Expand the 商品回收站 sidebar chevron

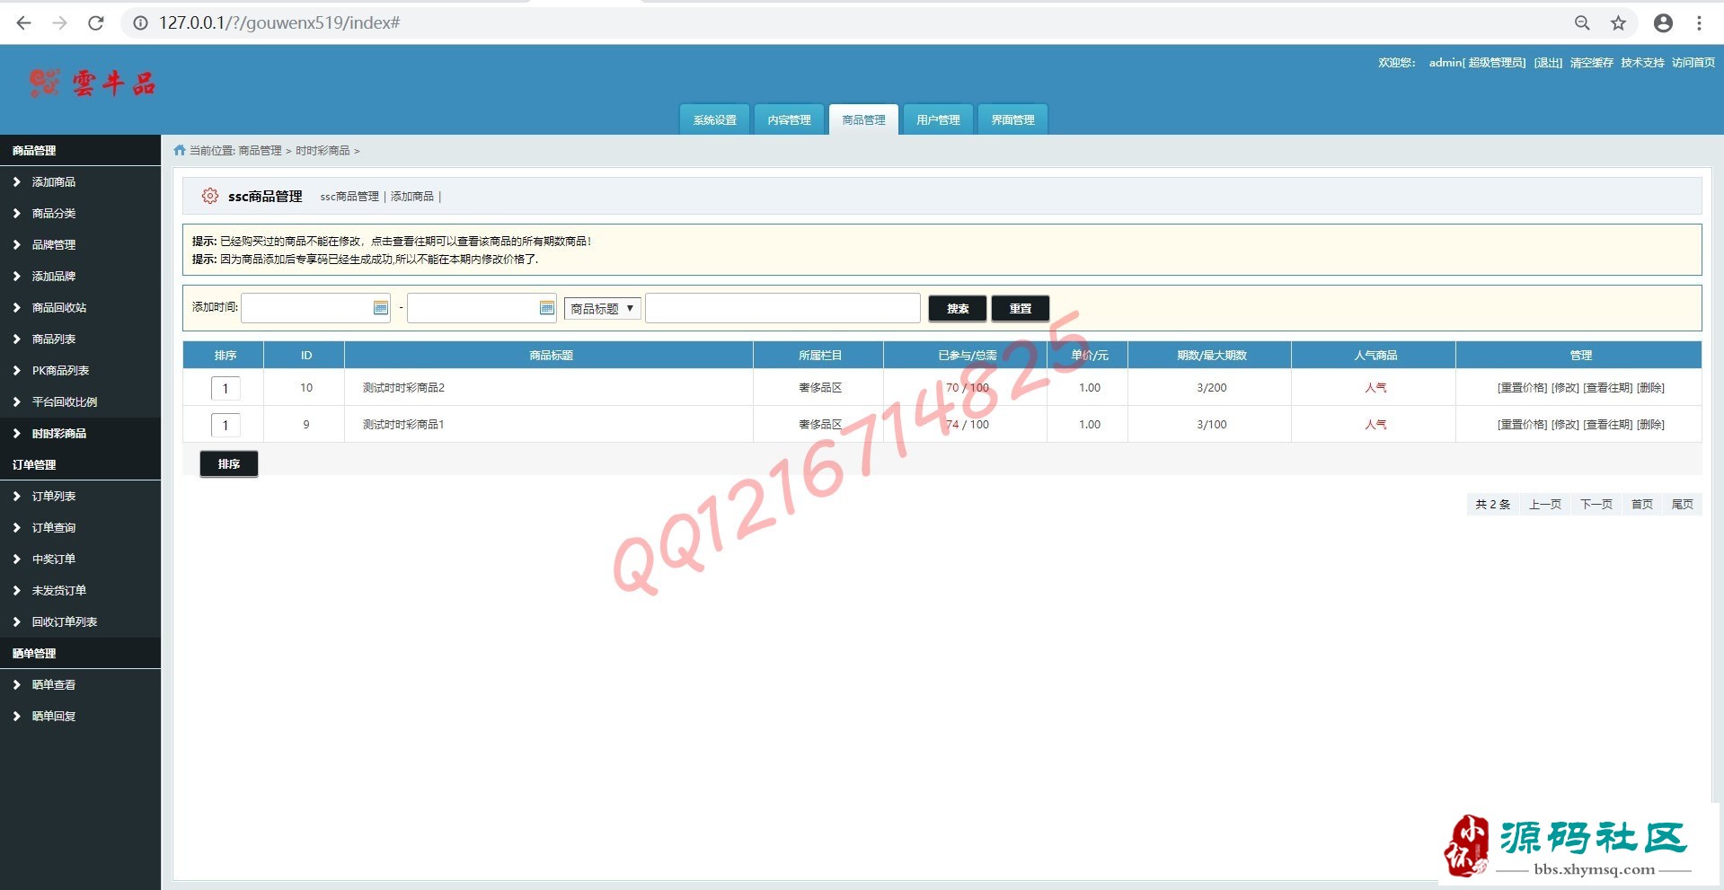(16, 307)
